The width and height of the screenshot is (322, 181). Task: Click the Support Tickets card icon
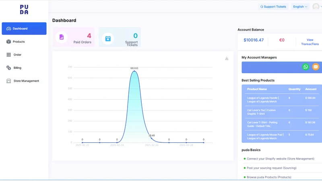(108, 39)
